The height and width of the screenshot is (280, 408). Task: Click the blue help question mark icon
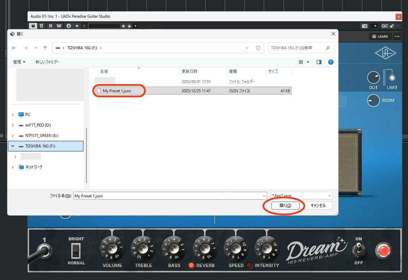click(331, 62)
